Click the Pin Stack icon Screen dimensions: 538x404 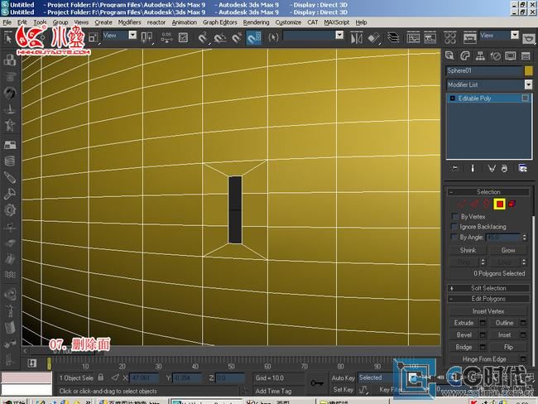click(x=455, y=168)
